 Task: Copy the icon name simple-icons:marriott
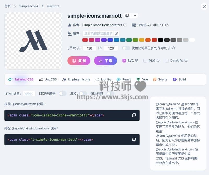[127, 15]
